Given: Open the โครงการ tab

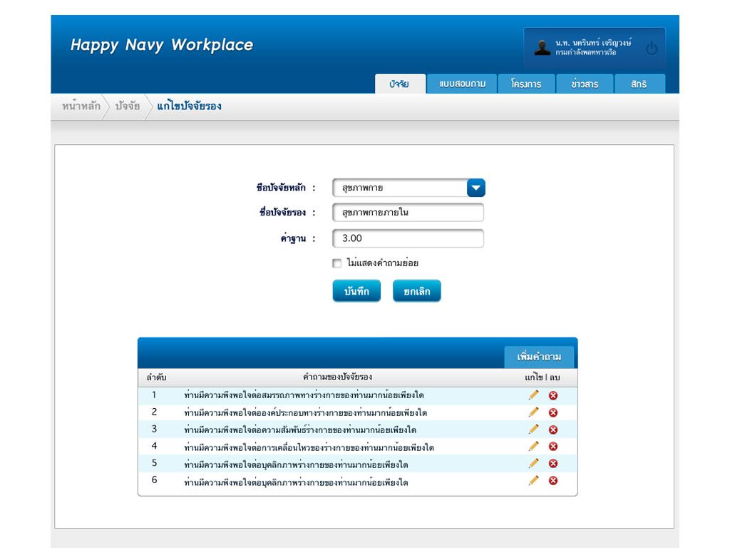Looking at the screenshot, I should (526, 84).
